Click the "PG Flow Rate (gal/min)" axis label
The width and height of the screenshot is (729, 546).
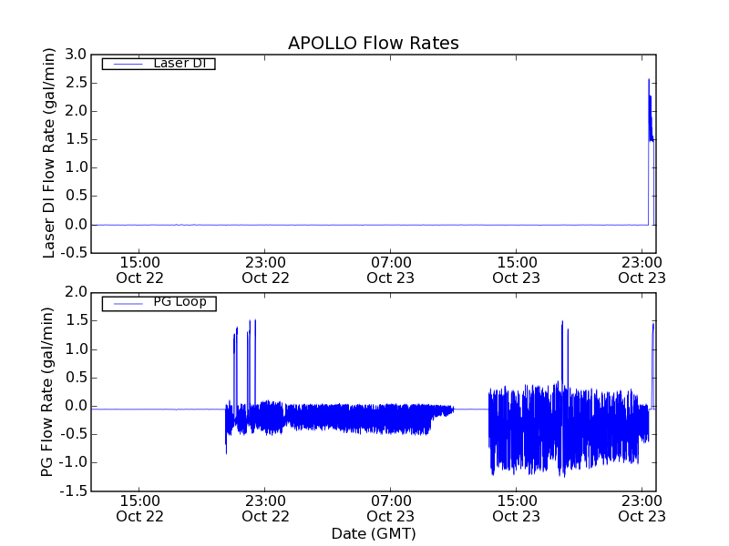click(47, 392)
